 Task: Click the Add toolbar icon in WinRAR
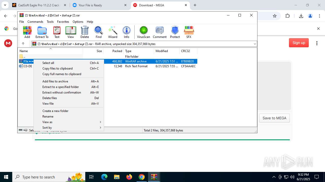tap(27, 32)
